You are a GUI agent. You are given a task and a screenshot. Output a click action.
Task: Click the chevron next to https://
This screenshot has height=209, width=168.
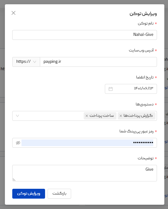tap(35, 62)
